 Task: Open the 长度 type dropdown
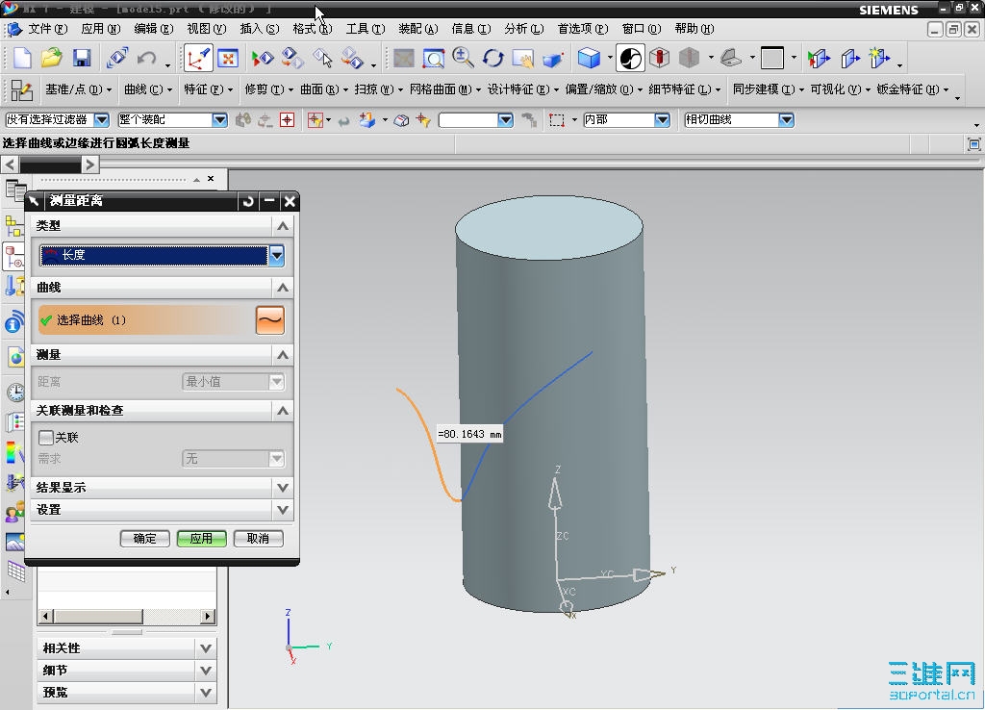pyautogui.click(x=277, y=255)
